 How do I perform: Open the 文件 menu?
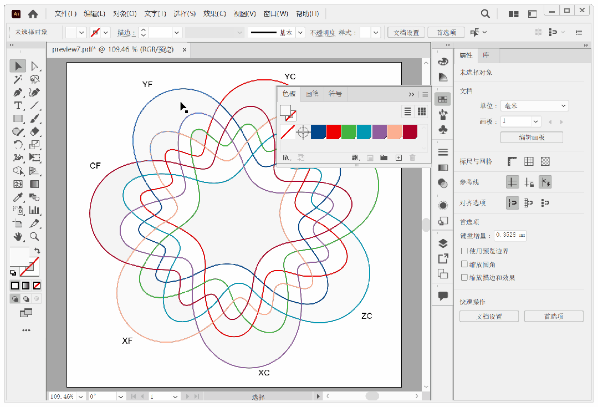[x=65, y=14]
